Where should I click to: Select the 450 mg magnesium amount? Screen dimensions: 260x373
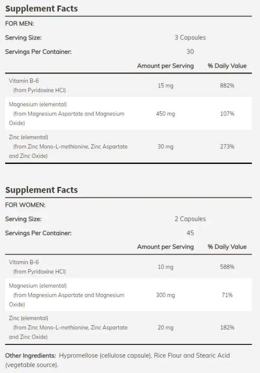coord(166,114)
